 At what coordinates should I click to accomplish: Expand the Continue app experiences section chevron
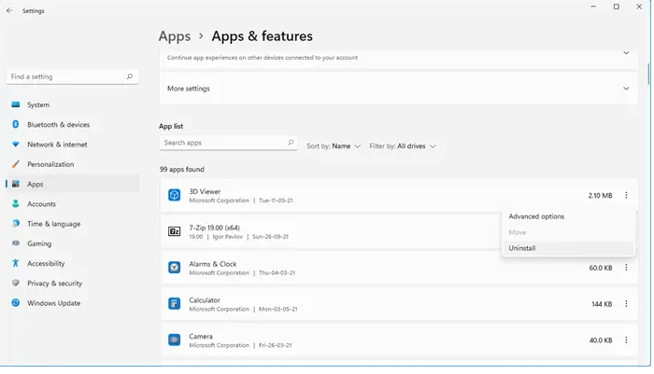pyautogui.click(x=626, y=53)
